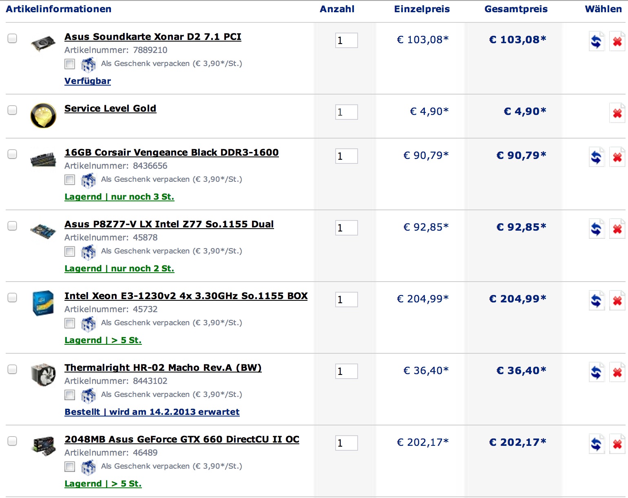Open 2048MB Asus GeForce GTX 660 link
628x498 pixels.
tap(182, 439)
